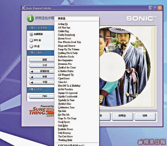Choose Pump Up The Volume
Image resolution: width=167 pixels, height=146 pixels.
click(x=77, y=49)
